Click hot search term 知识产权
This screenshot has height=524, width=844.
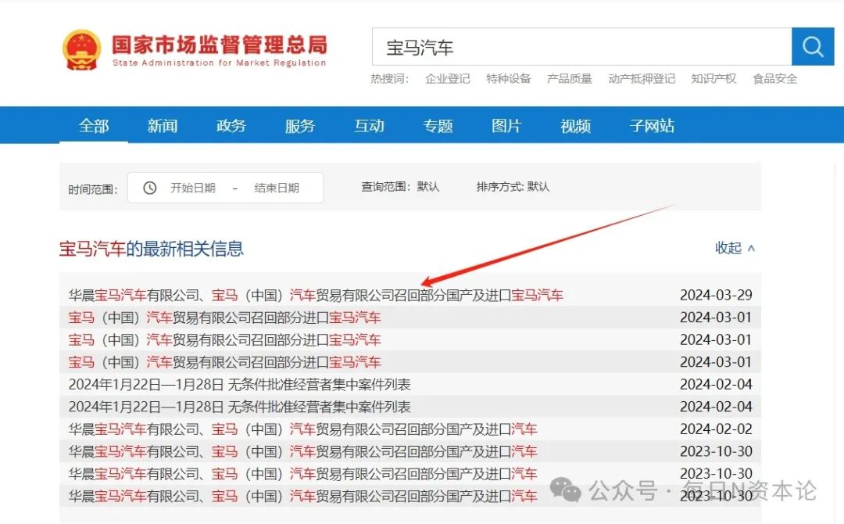click(713, 79)
